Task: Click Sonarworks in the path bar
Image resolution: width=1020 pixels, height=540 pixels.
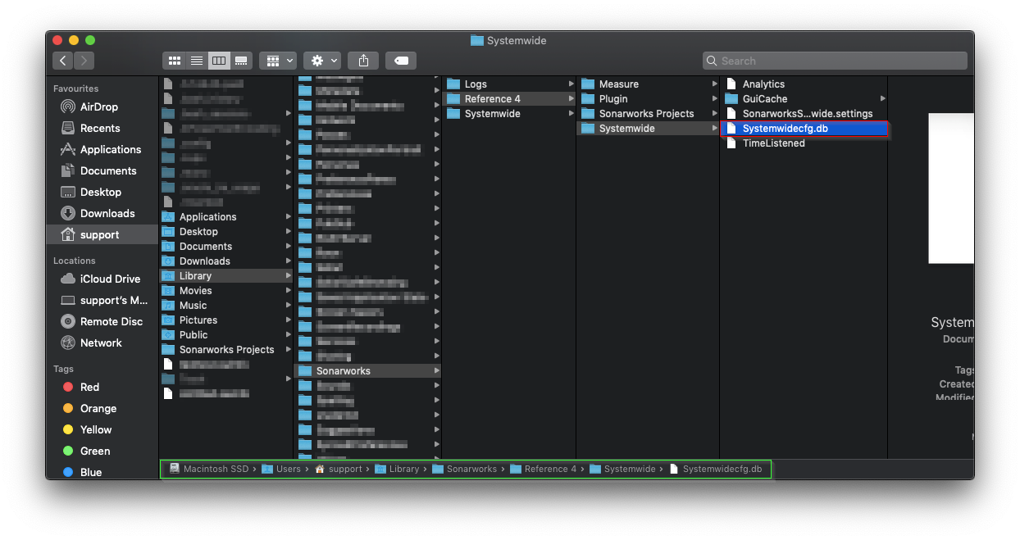Action: (x=465, y=469)
